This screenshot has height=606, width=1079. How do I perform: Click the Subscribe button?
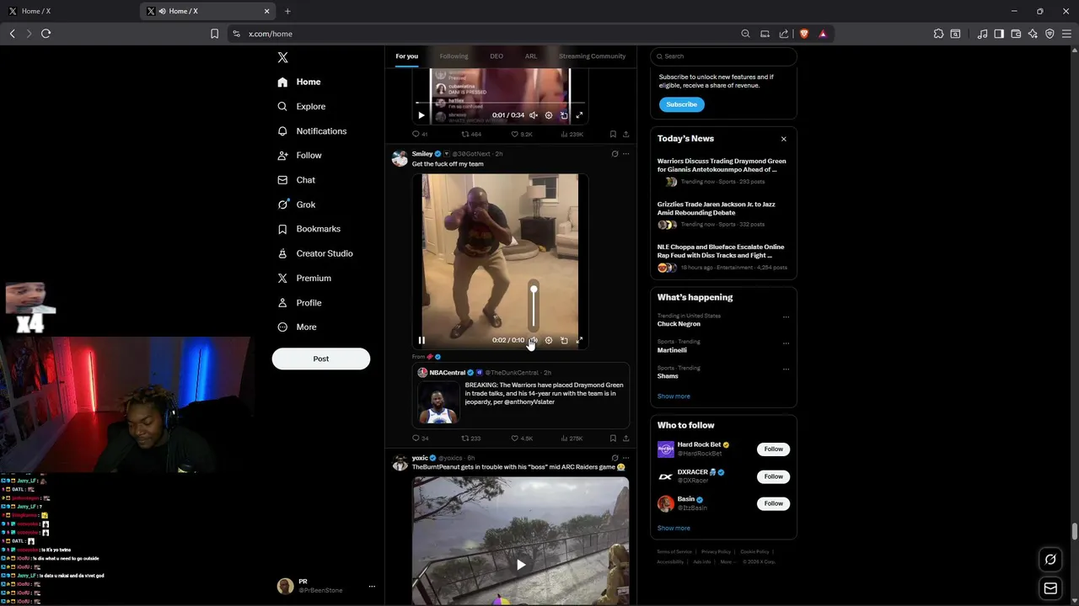[x=681, y=104]
